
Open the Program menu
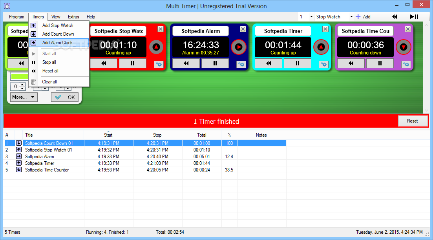click(16, 17)
